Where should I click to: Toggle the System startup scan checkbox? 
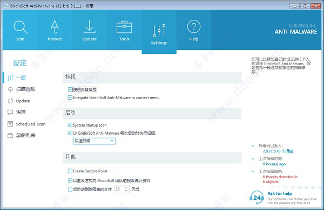(70, 125)
